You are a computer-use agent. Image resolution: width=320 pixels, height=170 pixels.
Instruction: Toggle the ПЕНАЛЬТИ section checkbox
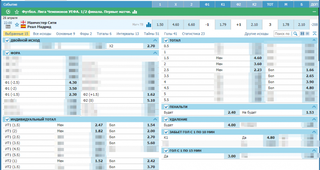tap(166, 107)
